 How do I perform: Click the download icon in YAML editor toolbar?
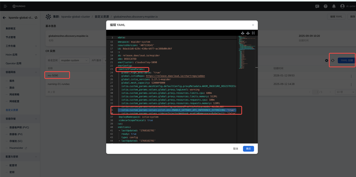pyautogui.click(x=248, y=33)
